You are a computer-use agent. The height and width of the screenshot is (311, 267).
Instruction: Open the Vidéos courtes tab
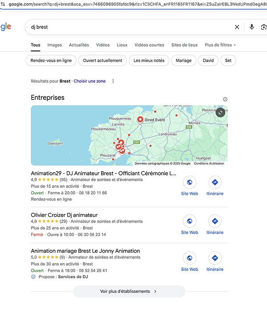point(149,45)
